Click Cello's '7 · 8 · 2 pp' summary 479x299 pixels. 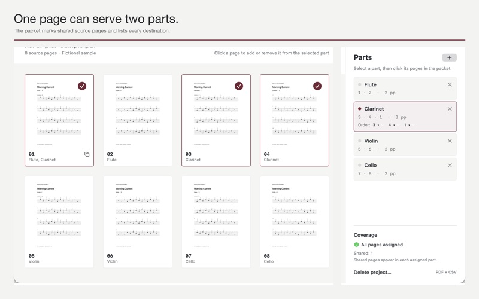click(377, 173)
